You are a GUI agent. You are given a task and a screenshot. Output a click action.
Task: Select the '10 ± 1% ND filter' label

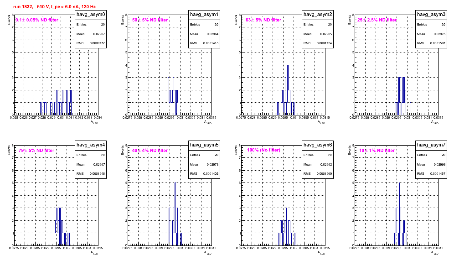click(x=377, y=151)
